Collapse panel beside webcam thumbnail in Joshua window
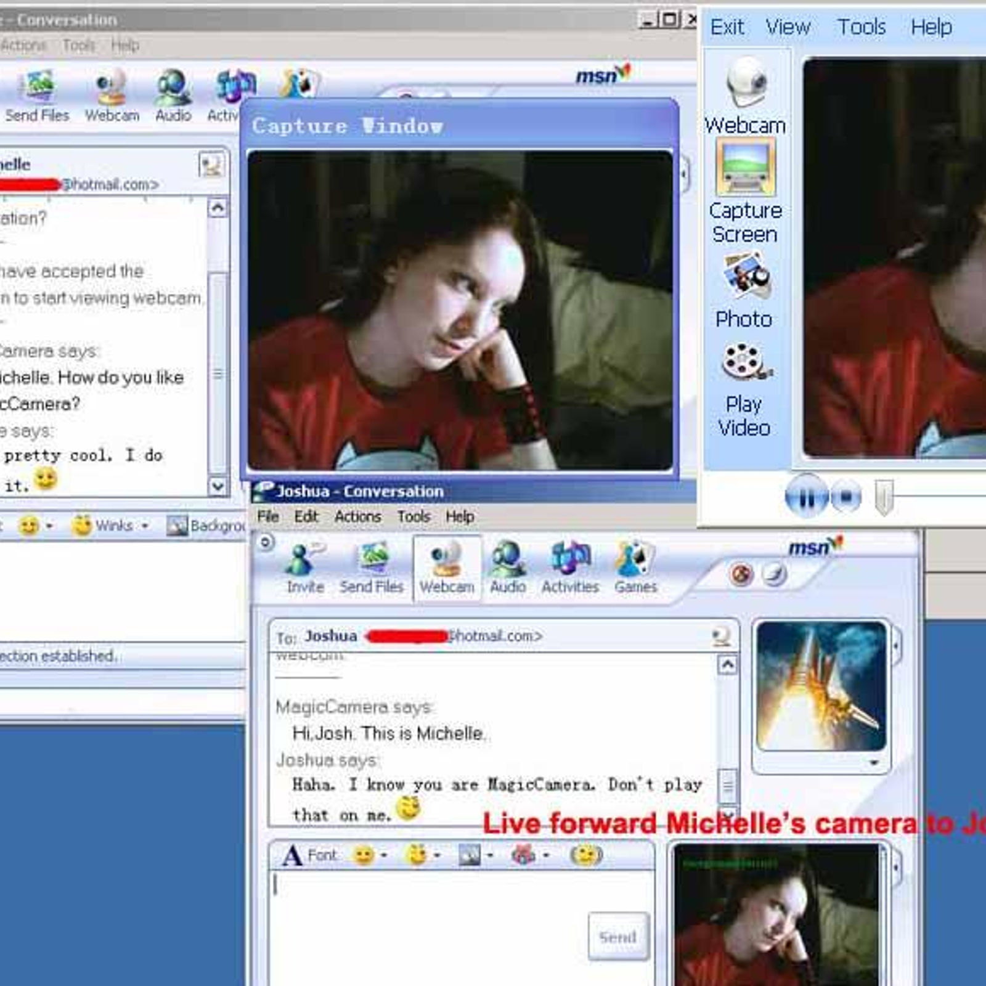 click(x=897, y=867)
